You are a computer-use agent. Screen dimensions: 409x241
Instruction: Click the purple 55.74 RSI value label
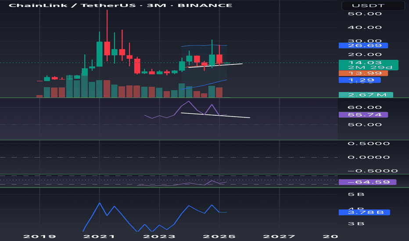tap(363, 115)
